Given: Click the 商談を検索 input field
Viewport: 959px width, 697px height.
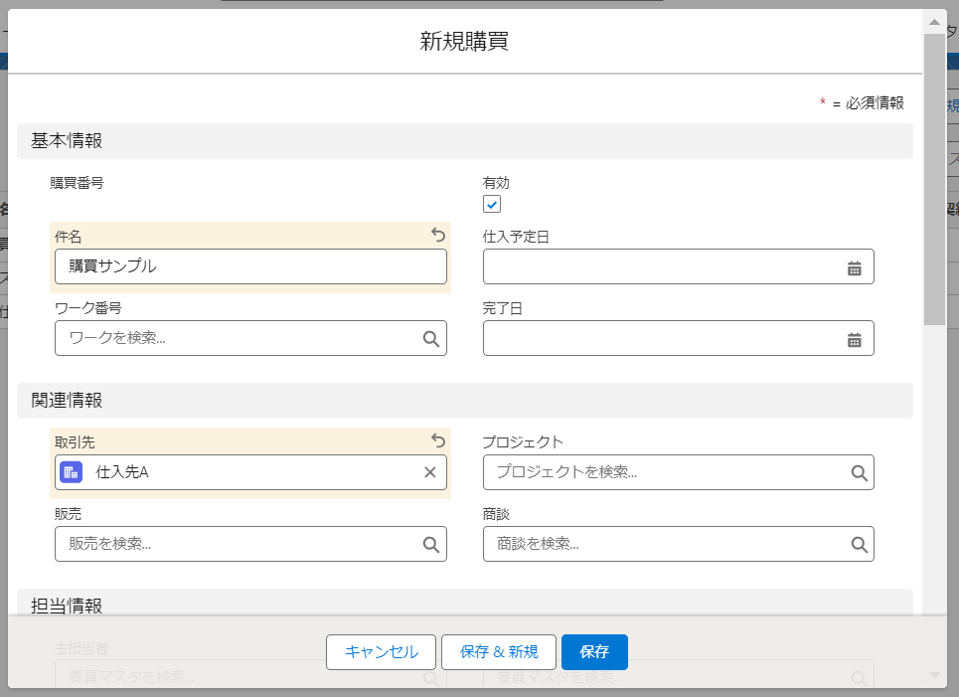Looking at the screenshot, I should pyautogui.click(x=666, y=544).
